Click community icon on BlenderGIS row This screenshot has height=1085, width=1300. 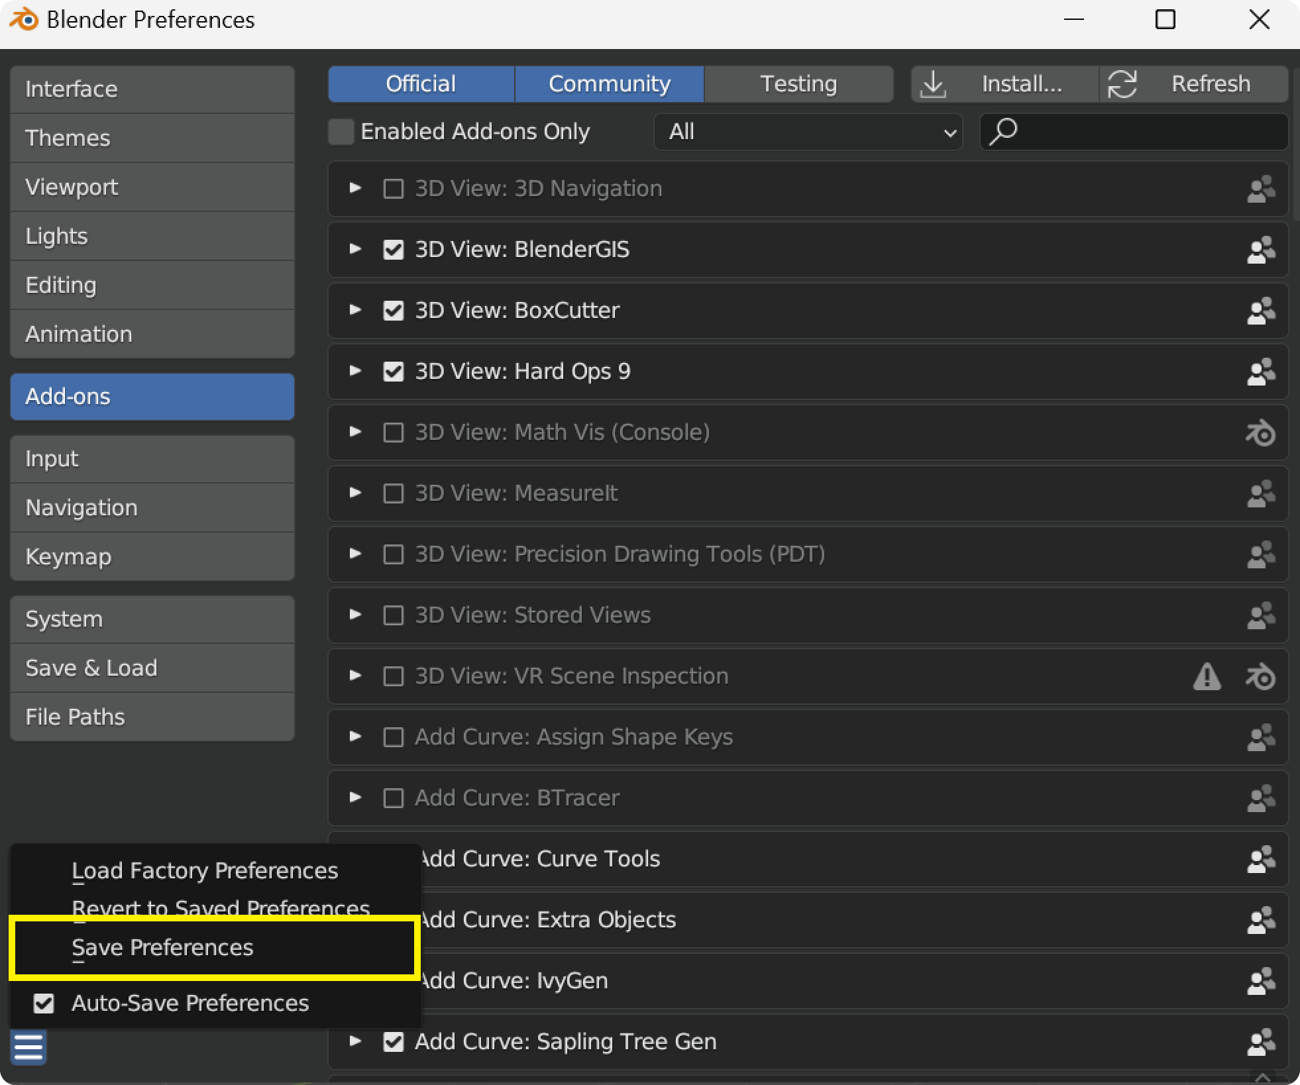tap(1260, 250)
